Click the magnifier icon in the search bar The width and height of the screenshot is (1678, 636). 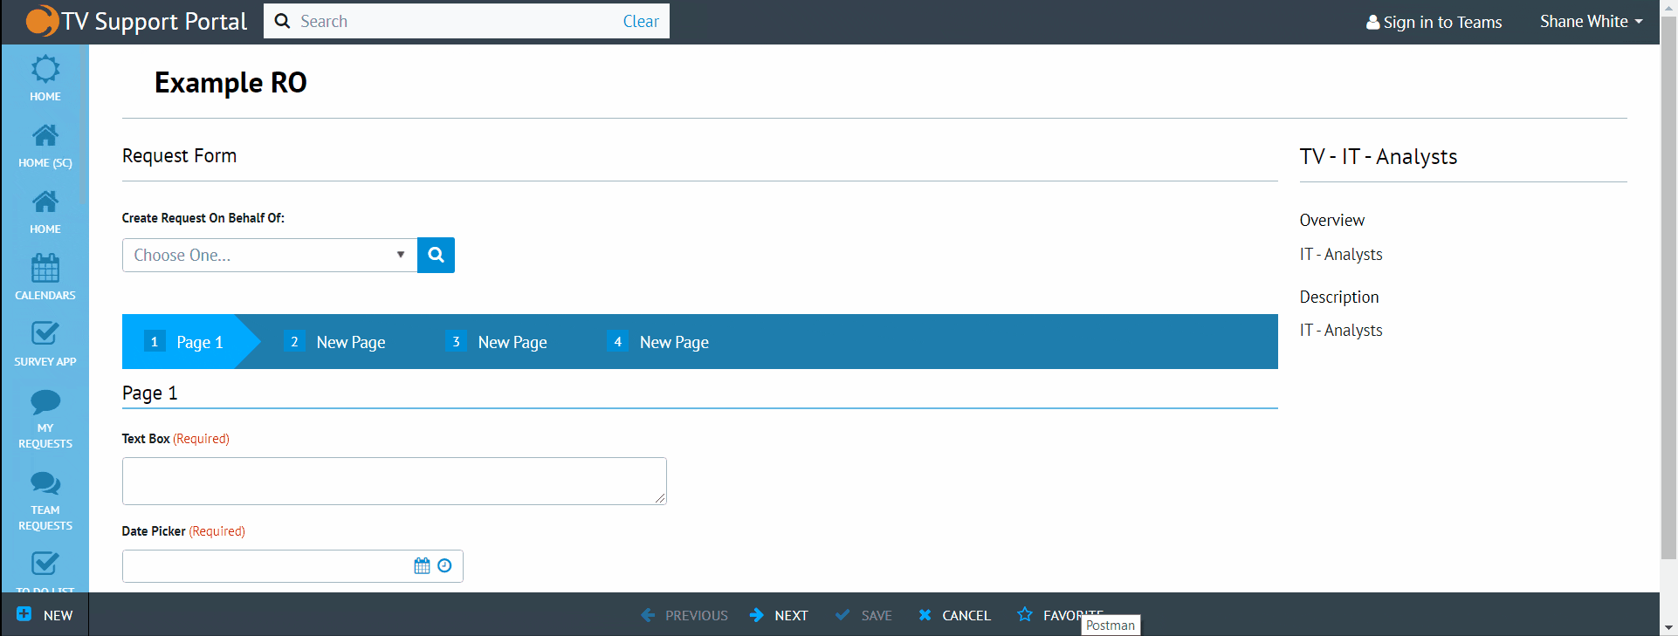282,21
